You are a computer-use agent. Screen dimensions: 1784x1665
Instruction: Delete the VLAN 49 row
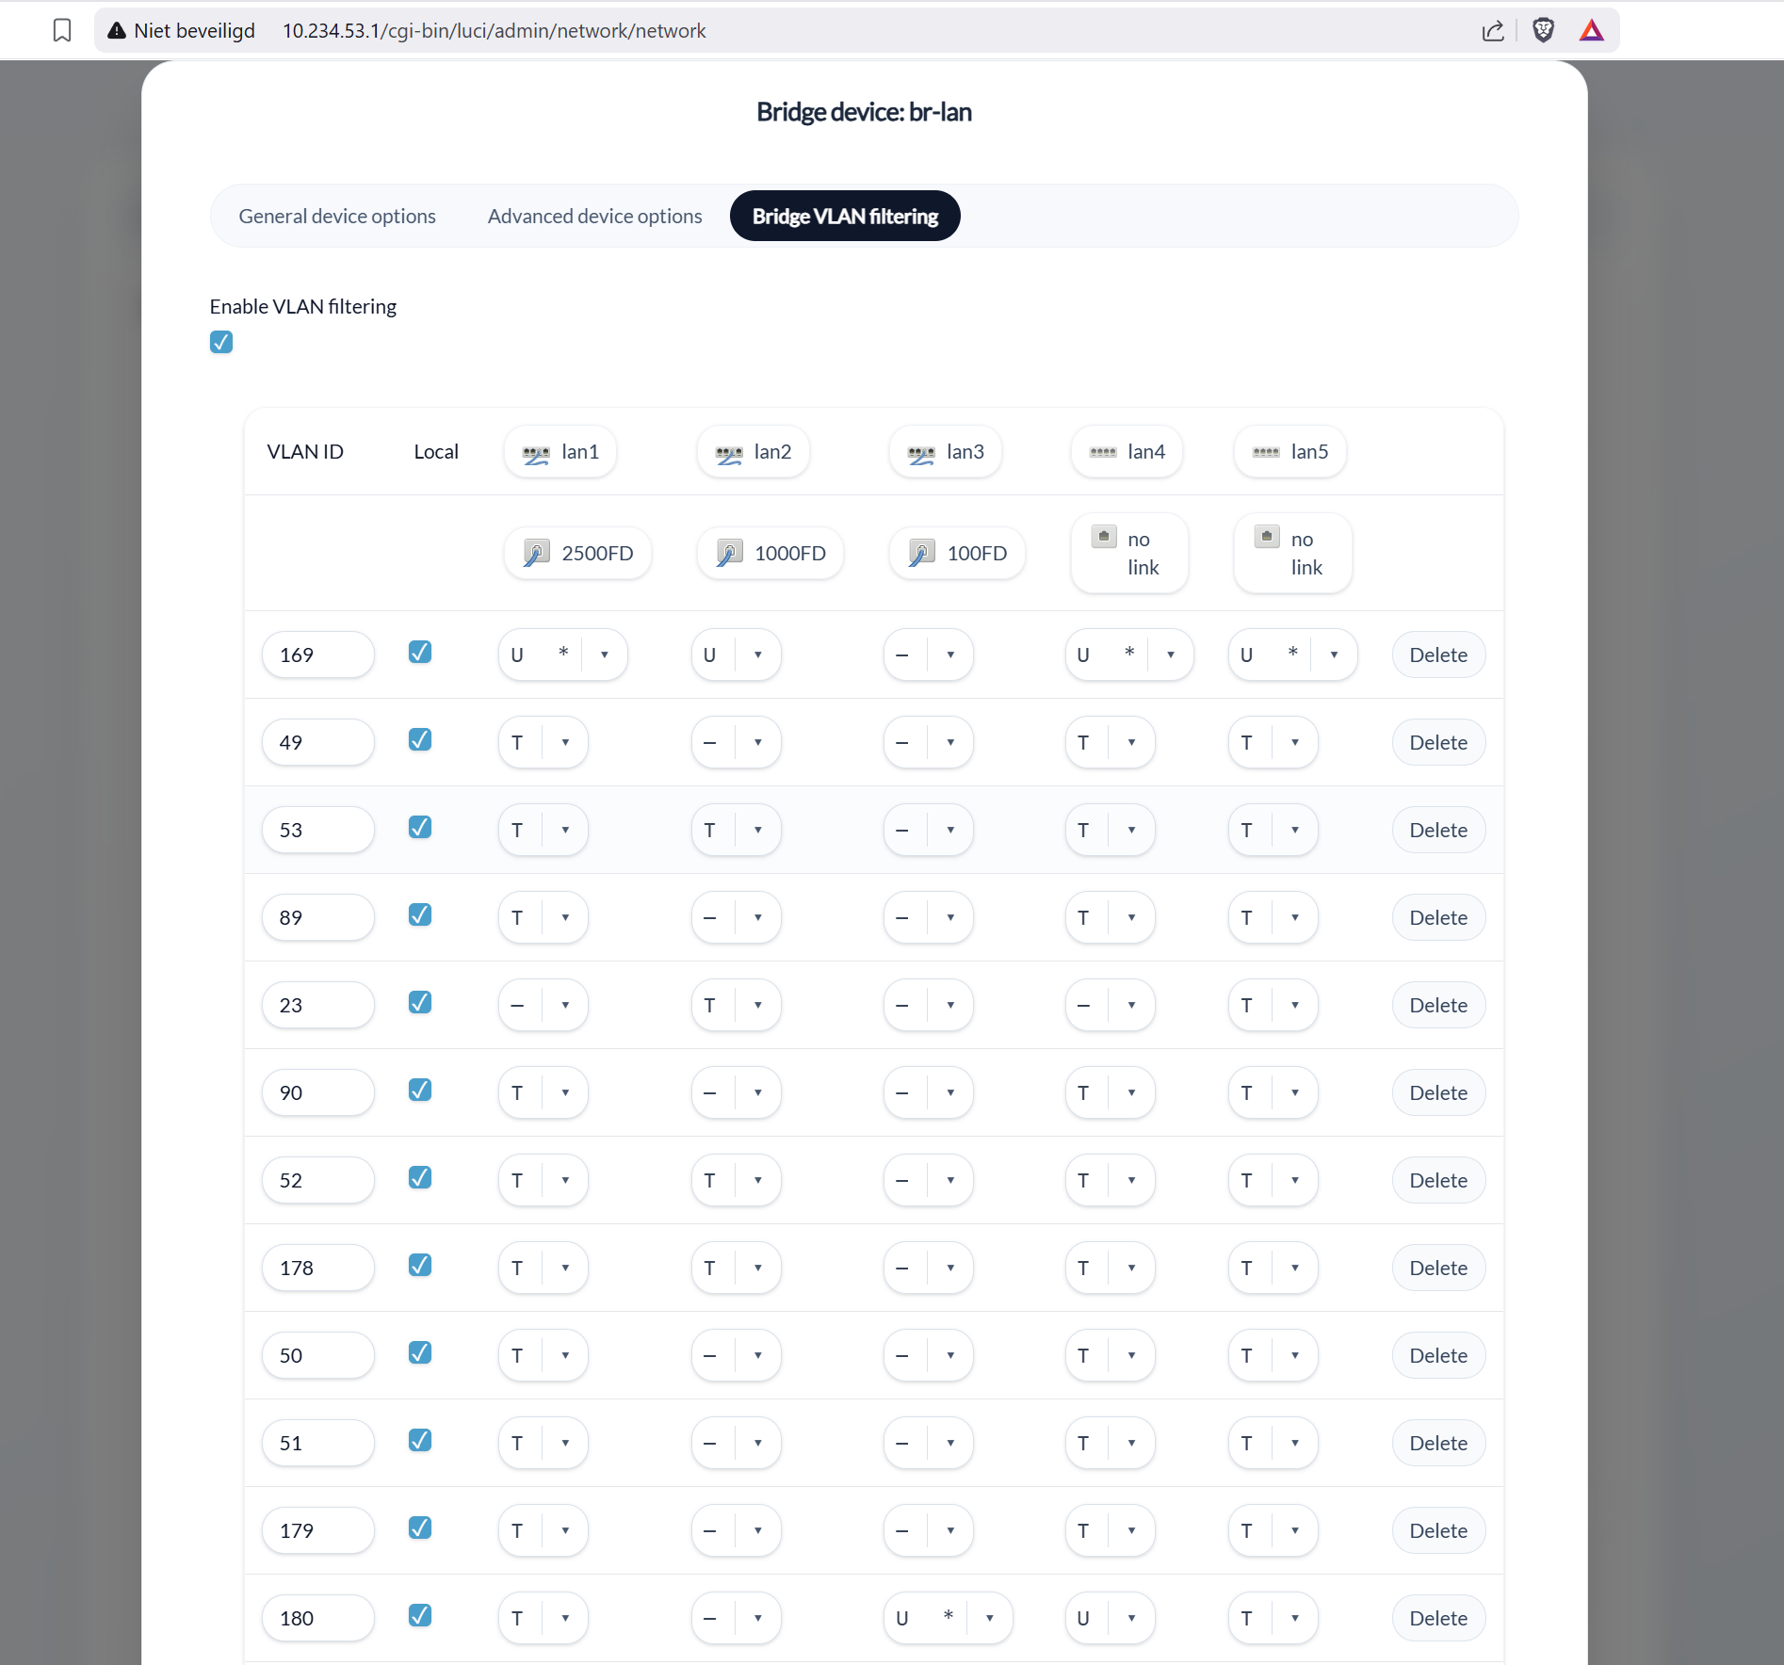1437,742
